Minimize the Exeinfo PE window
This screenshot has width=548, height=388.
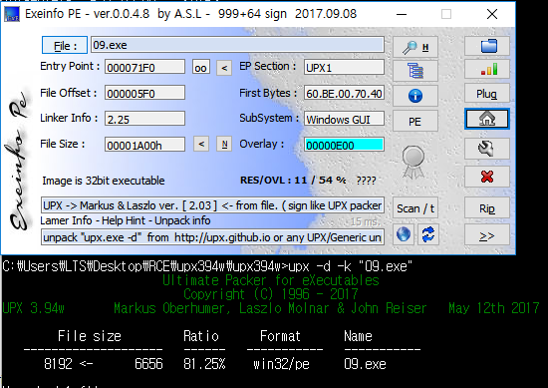point(402,14)
